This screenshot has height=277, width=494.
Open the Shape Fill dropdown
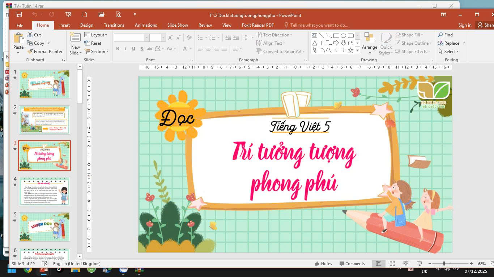410,35
